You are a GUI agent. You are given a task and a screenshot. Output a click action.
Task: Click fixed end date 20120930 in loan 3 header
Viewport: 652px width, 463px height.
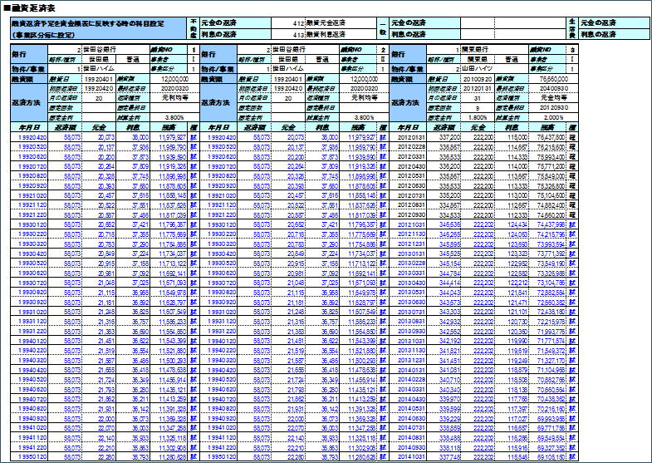tap(553, 108)
